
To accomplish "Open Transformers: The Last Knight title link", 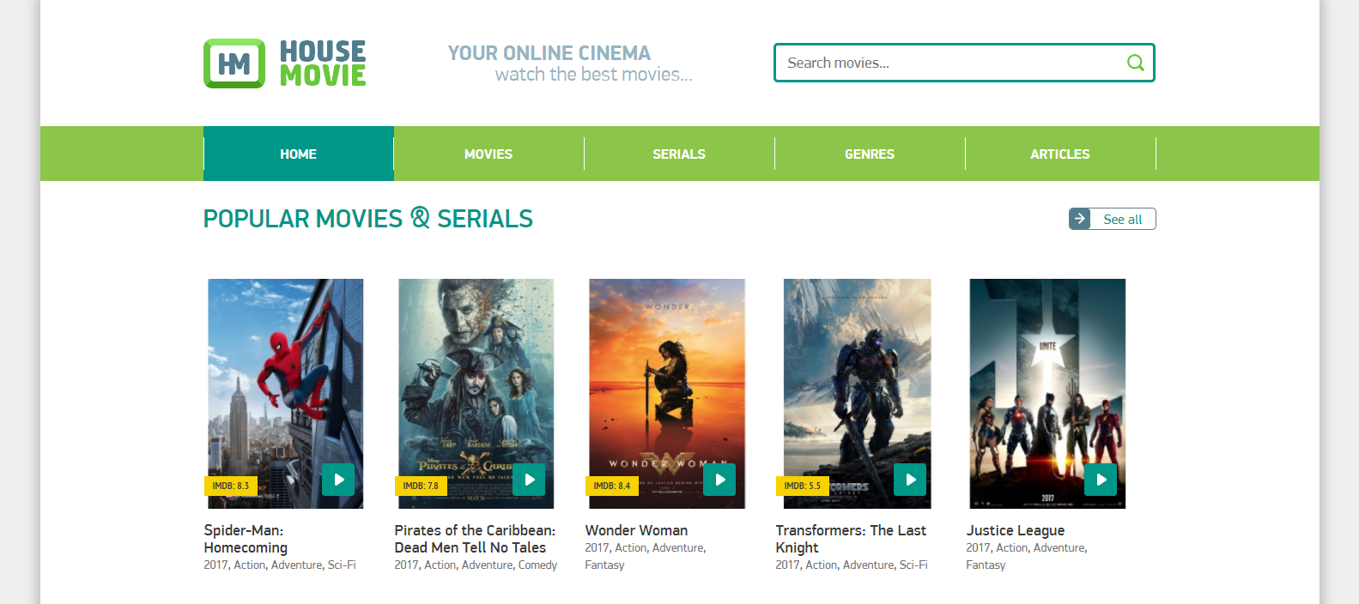I will click(x=851, y=539).
